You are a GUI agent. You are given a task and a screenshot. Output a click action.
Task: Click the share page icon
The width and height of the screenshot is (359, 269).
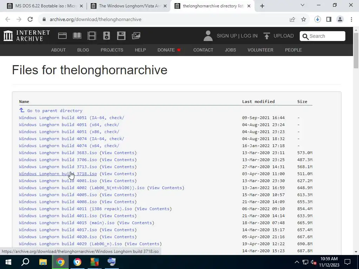coord(292,20)
